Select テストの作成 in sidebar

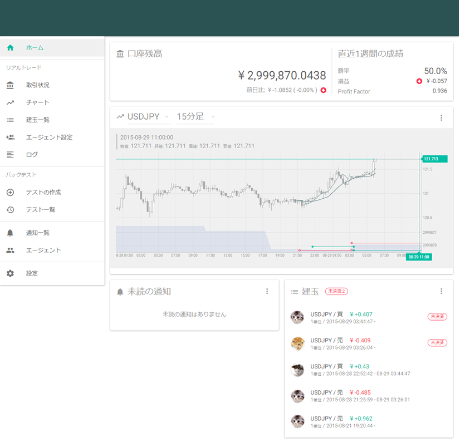click(x=52, y=192)
